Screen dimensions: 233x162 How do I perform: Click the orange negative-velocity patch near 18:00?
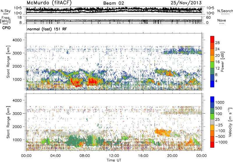(163, 132)
